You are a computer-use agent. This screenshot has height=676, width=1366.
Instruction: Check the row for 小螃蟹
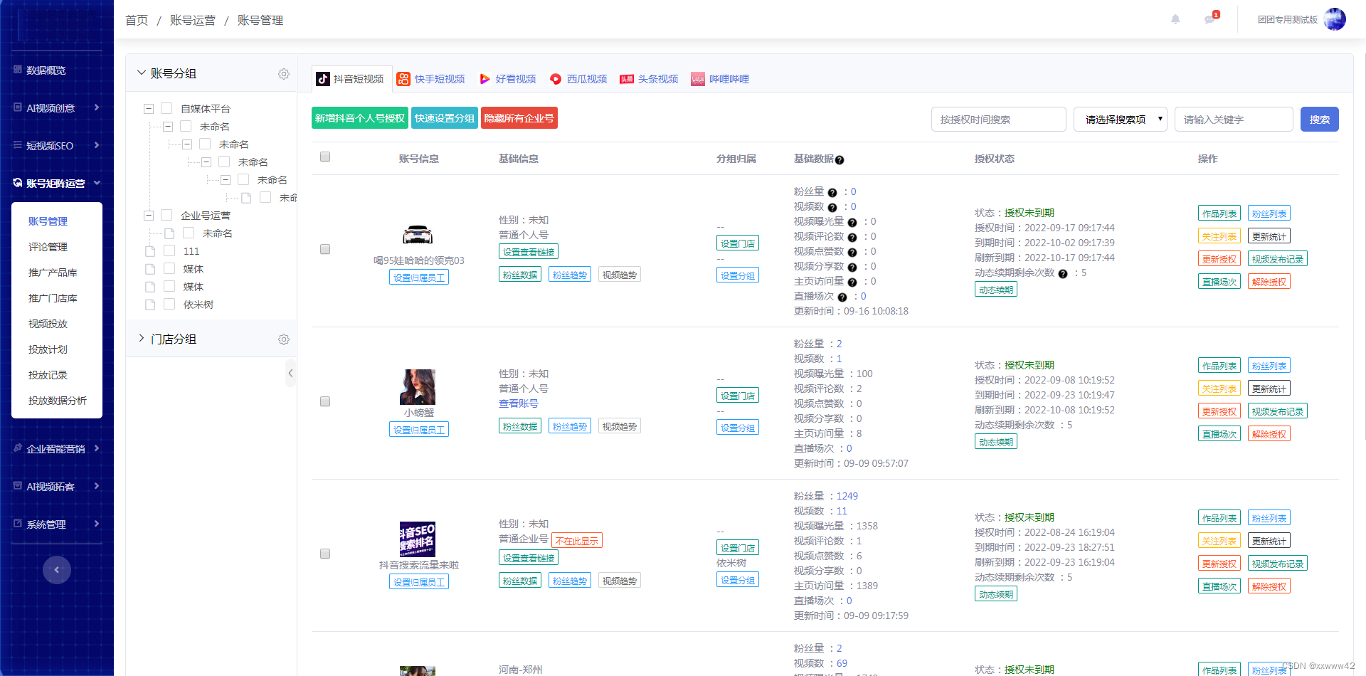tap(325, 401)
